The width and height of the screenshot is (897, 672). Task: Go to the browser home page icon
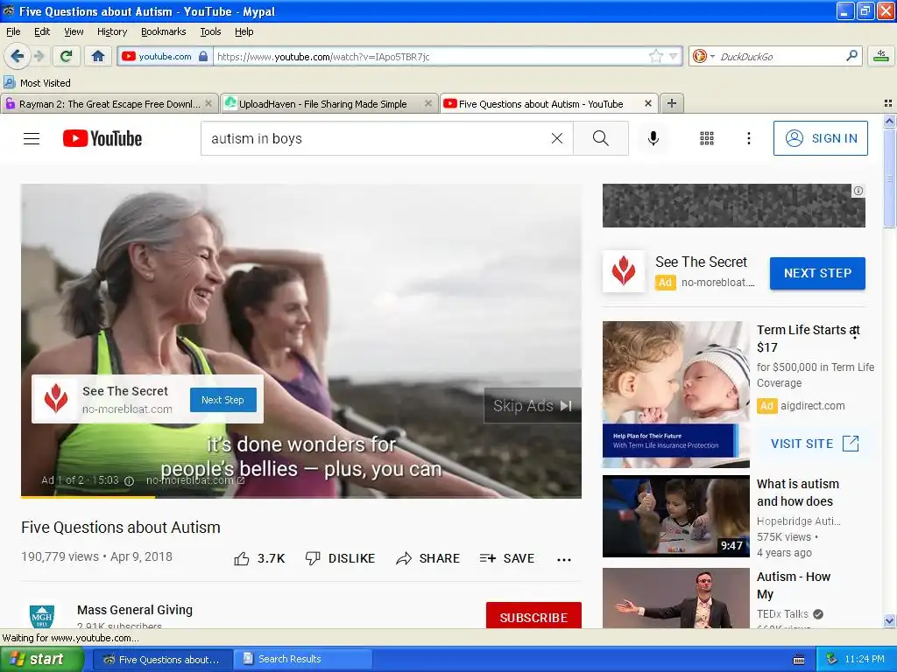click(x=98, y=56)
